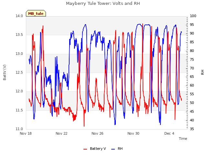The width and height of the screenshot is (207, 155).
Task: Toggle the Battery V legend entry
Action: 95,149
